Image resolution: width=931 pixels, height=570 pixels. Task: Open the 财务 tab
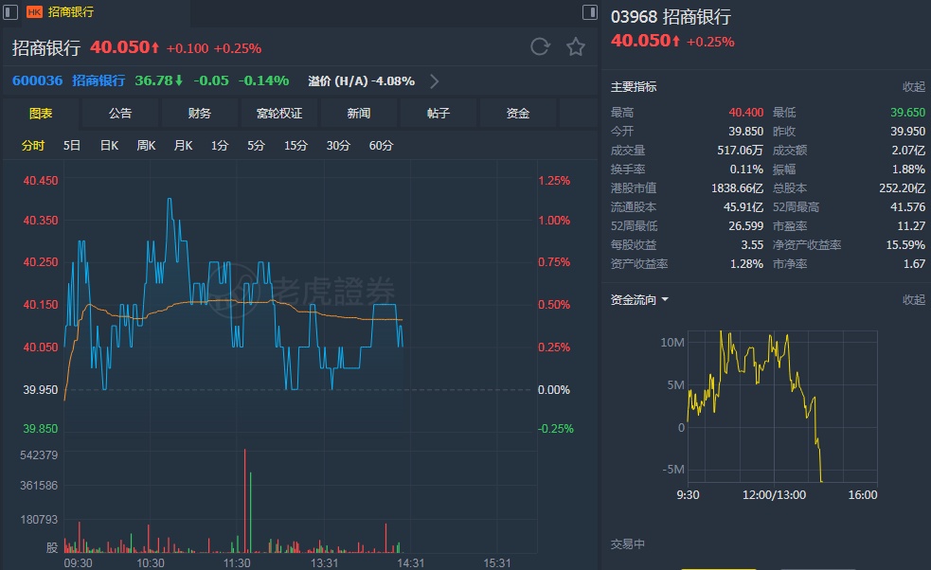pos(200,114)
